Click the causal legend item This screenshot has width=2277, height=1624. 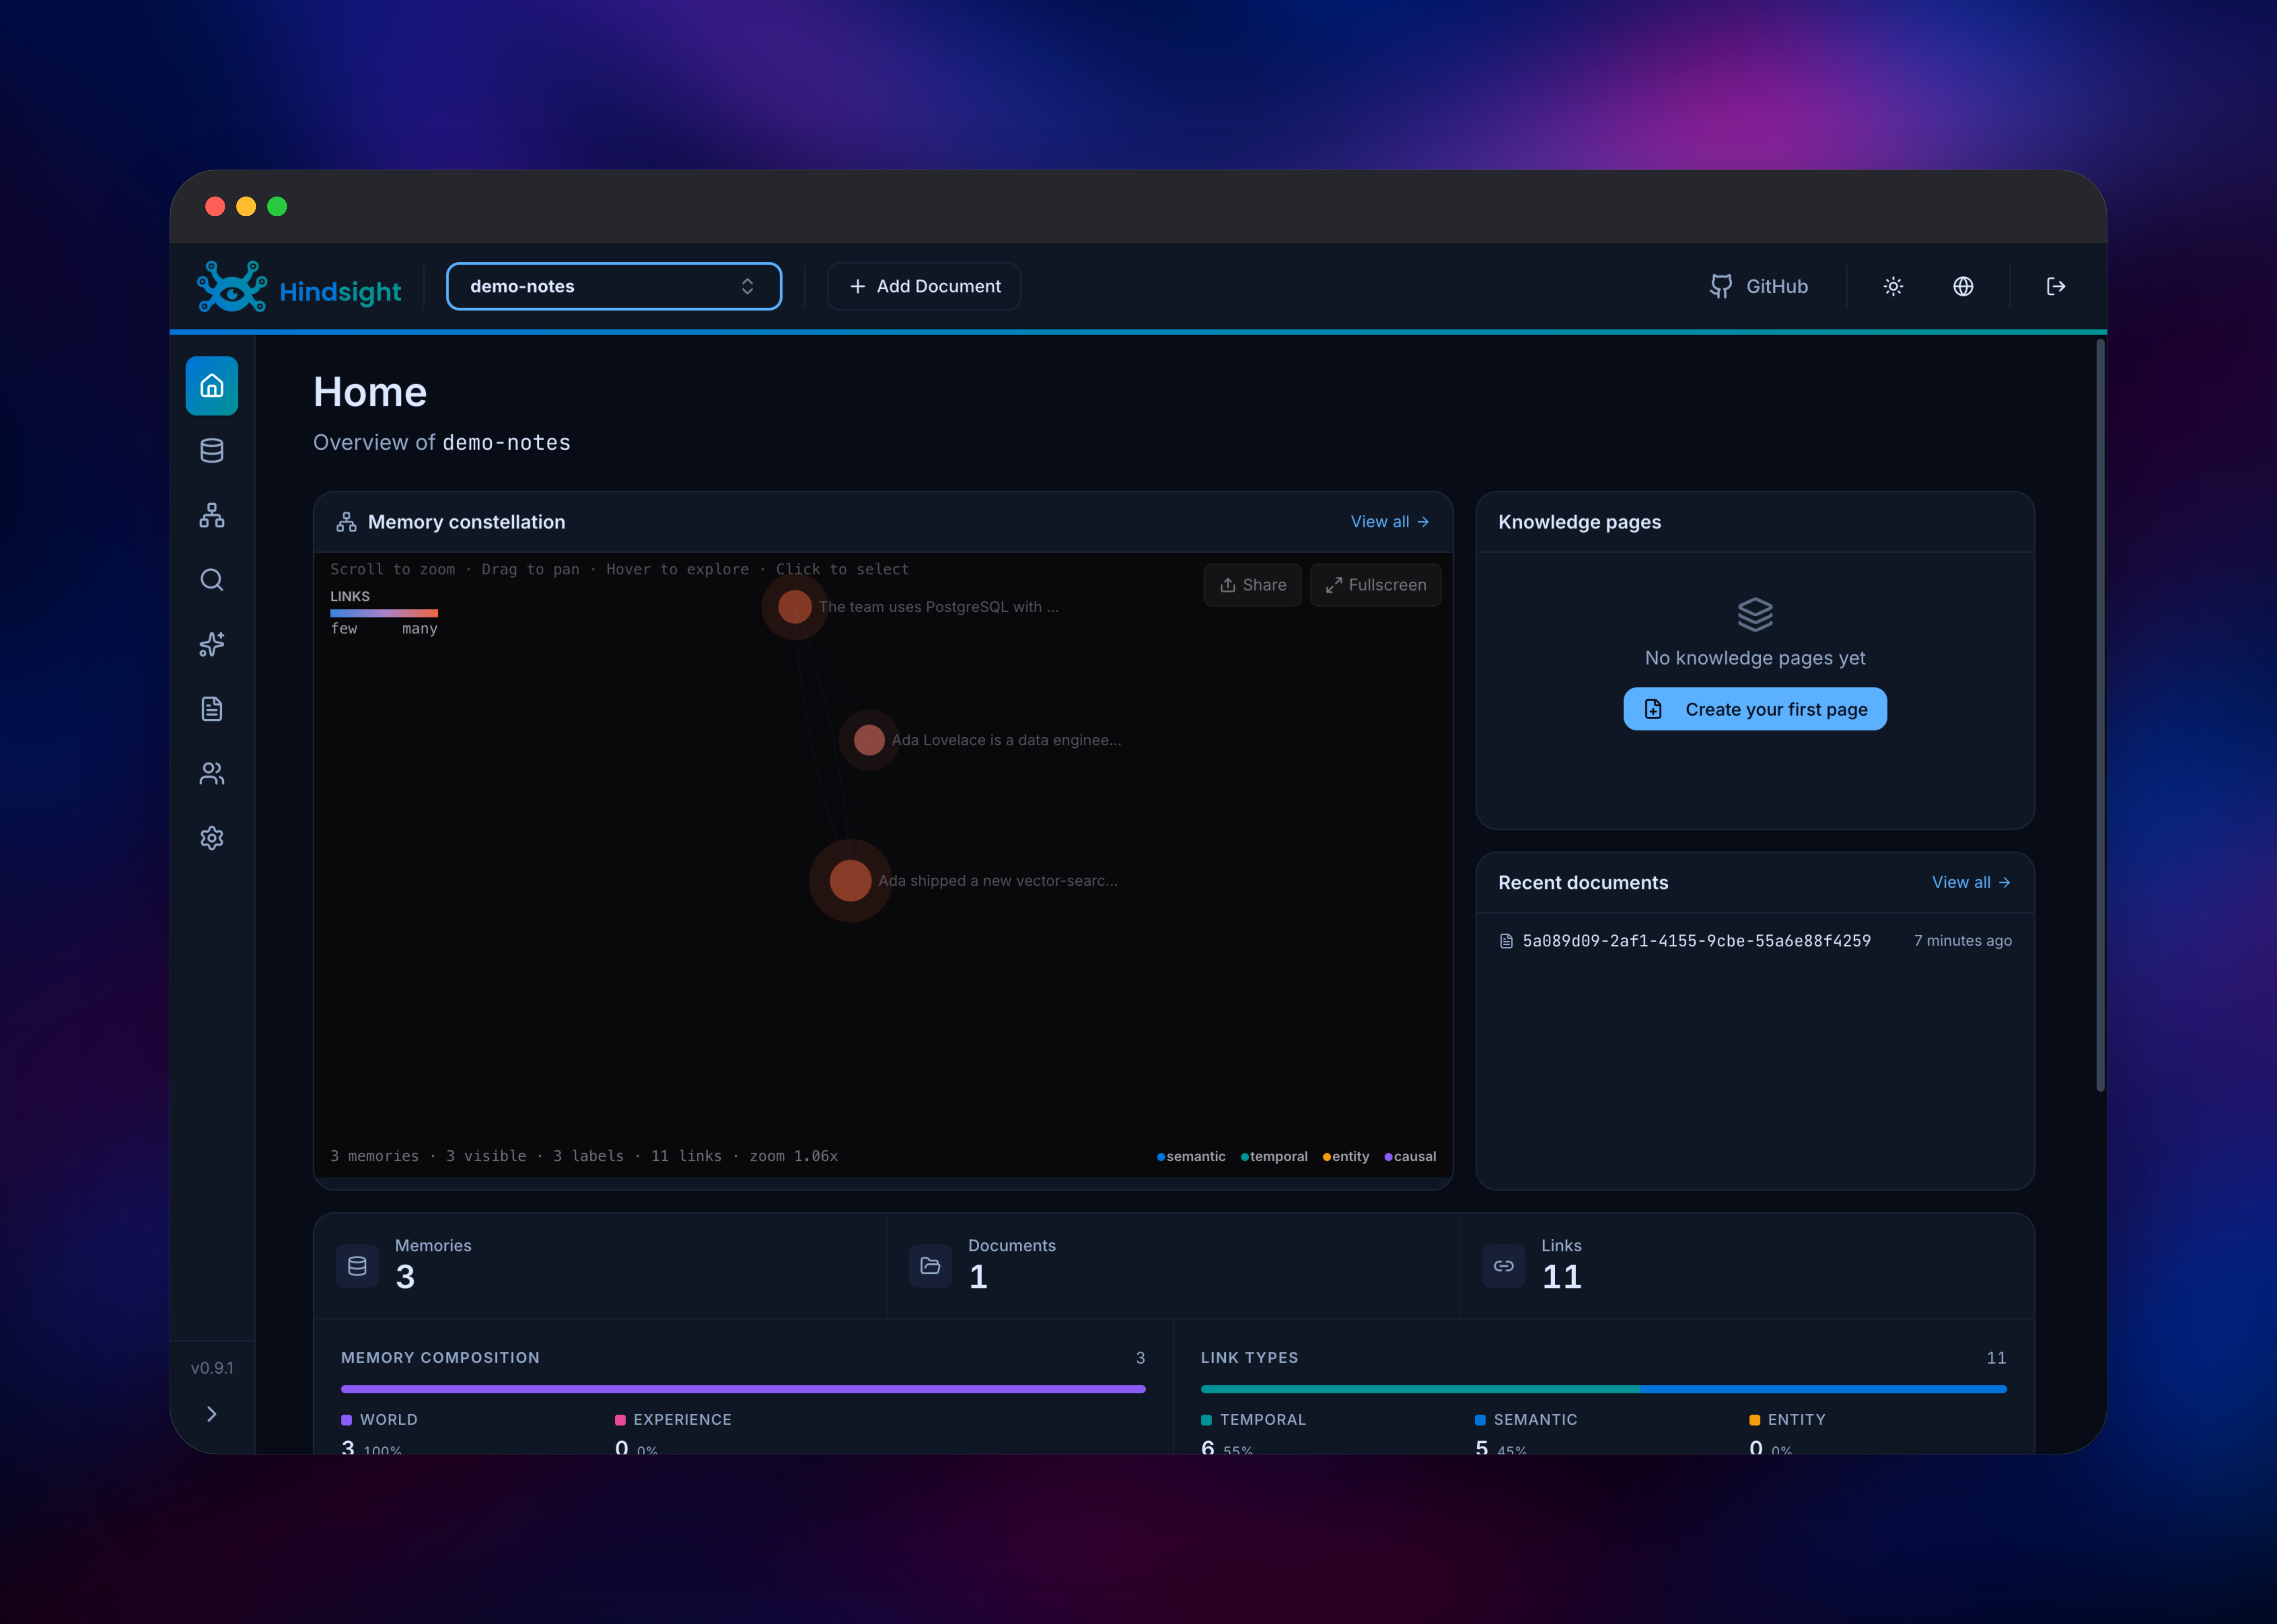pyautogui.click(x=1410, y=1157)
